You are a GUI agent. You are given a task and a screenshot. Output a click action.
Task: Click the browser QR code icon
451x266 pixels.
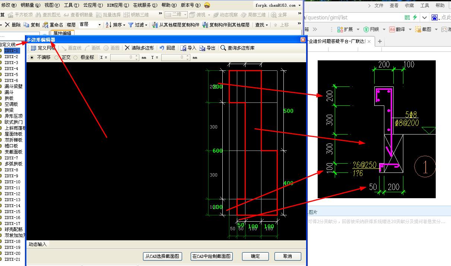coord(407,18)
